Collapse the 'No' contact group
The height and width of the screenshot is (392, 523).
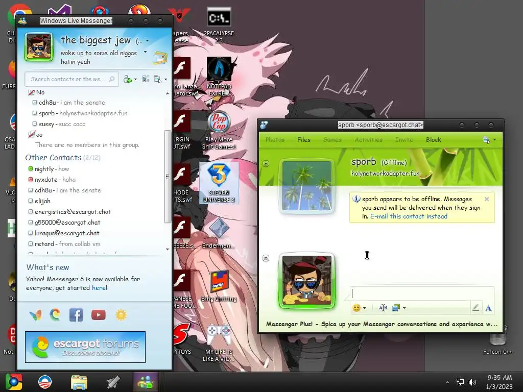32,92
